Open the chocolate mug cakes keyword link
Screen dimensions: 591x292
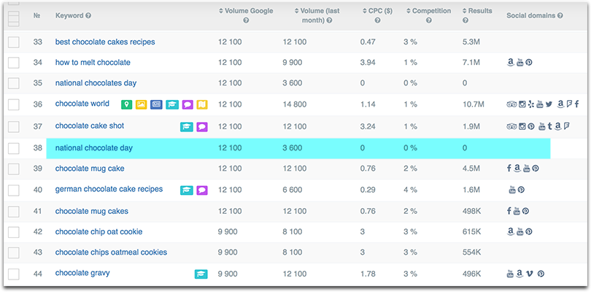click(x=92, y=211)
